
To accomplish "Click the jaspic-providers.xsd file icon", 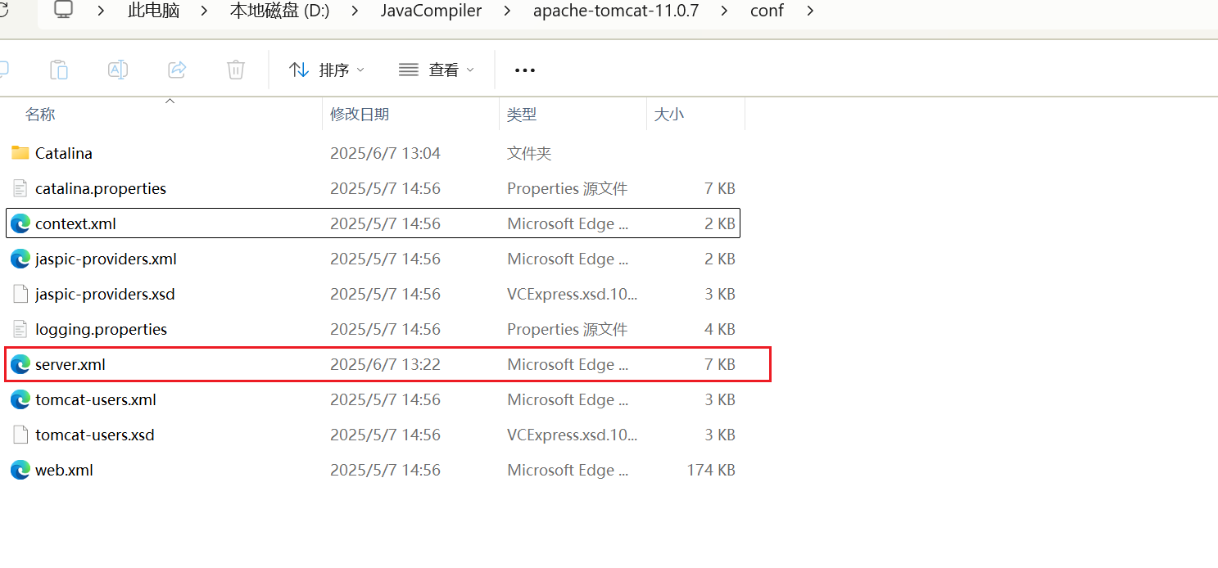I will point(20,294).
